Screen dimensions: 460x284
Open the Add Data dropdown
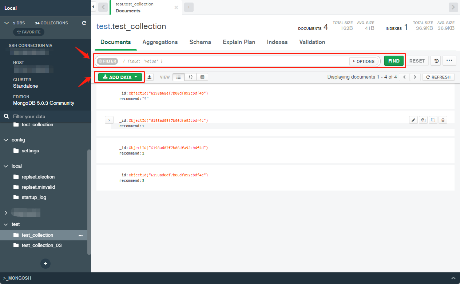120,77
